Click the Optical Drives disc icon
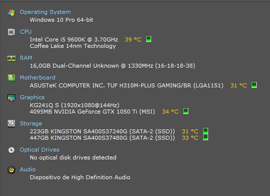This screenshot has width=270, height=196. 11,150
